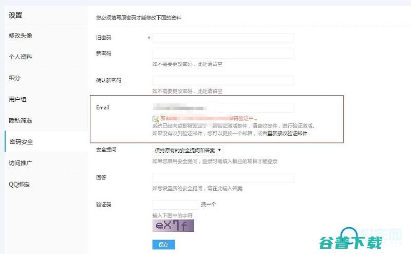Click the 旧密码 input field
The width and height of the screenshot is (411, 254).
pyautogui.click(x=223, y=38)
